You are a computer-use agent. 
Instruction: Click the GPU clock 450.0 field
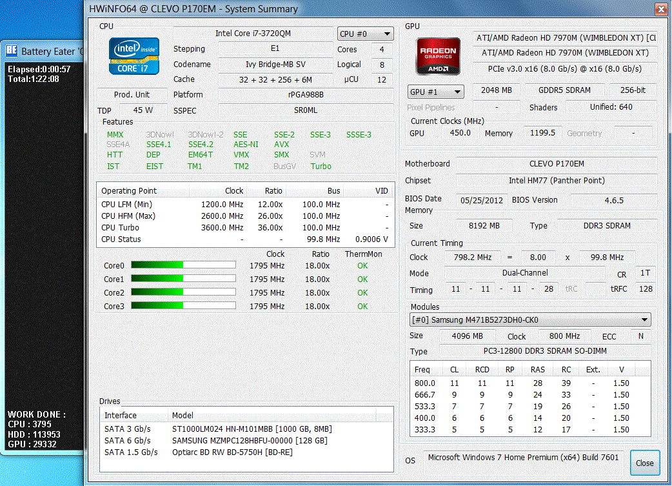click(460, 133)
